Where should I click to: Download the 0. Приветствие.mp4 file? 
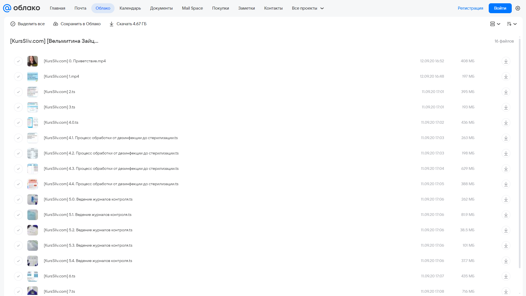tap(506, 61)
